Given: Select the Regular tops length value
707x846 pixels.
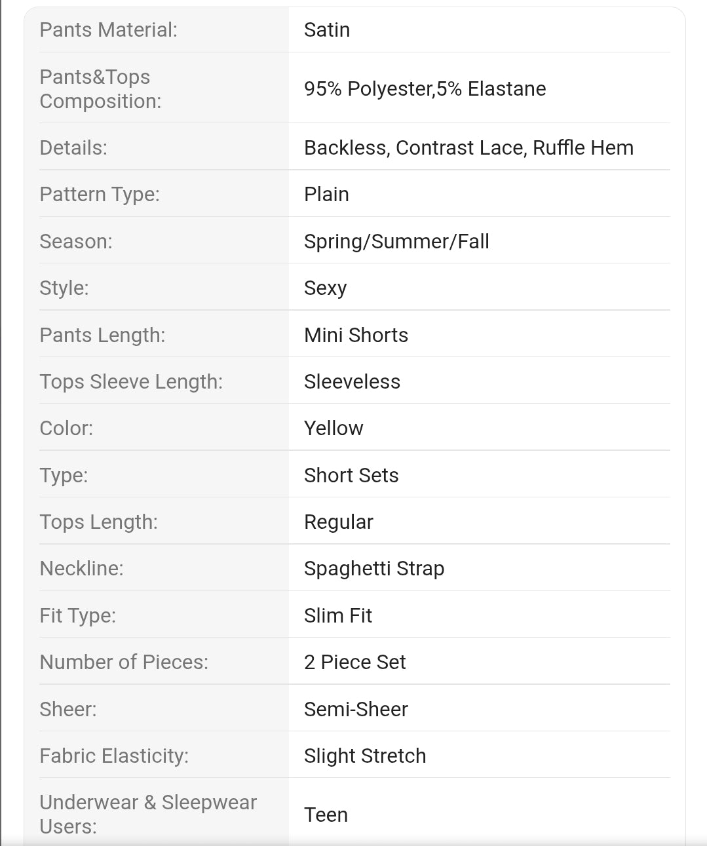Looking at the screenshot, I should (339, 522).
